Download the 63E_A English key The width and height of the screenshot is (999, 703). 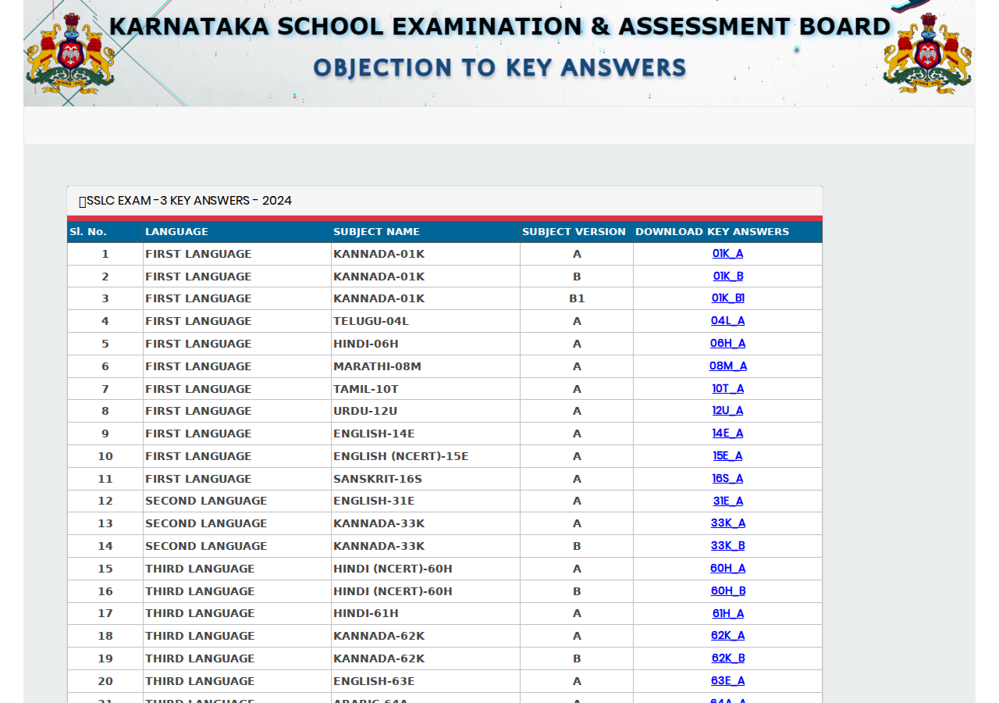727,681
